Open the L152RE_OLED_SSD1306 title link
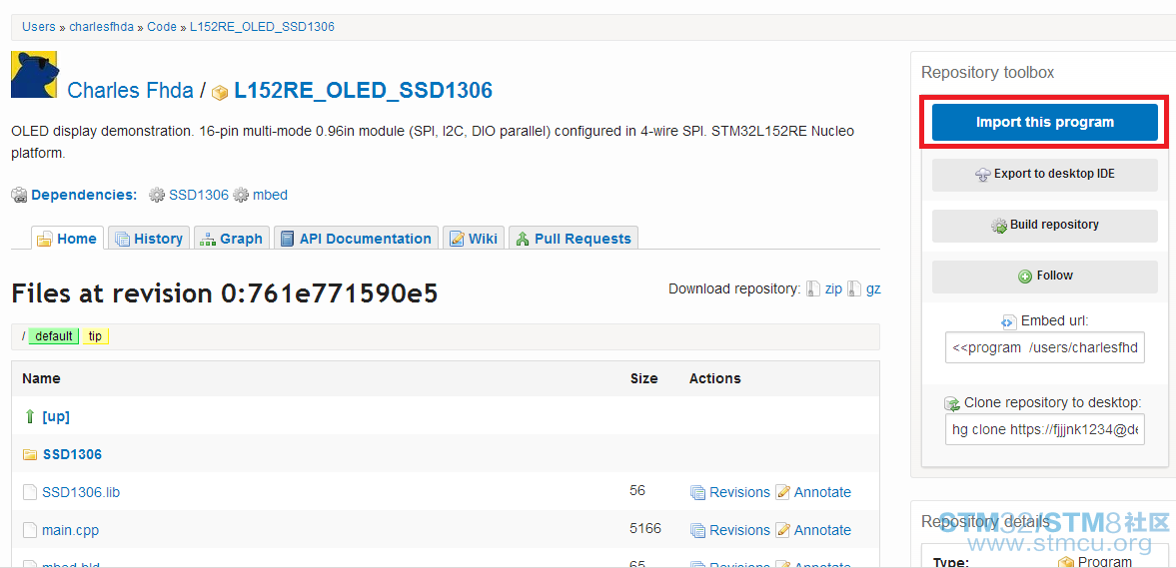The width and height of the screenshot is (1176, 568). 363,91
